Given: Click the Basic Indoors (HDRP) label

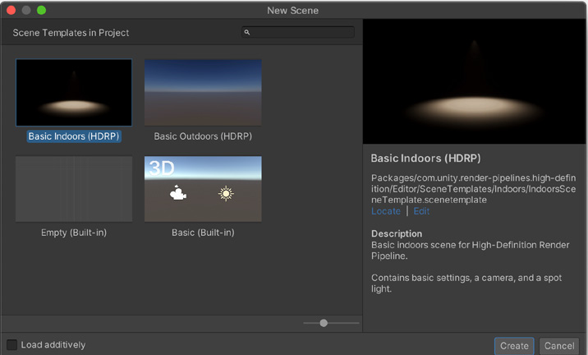Looking at the screenshot, I should click(74, 136).
